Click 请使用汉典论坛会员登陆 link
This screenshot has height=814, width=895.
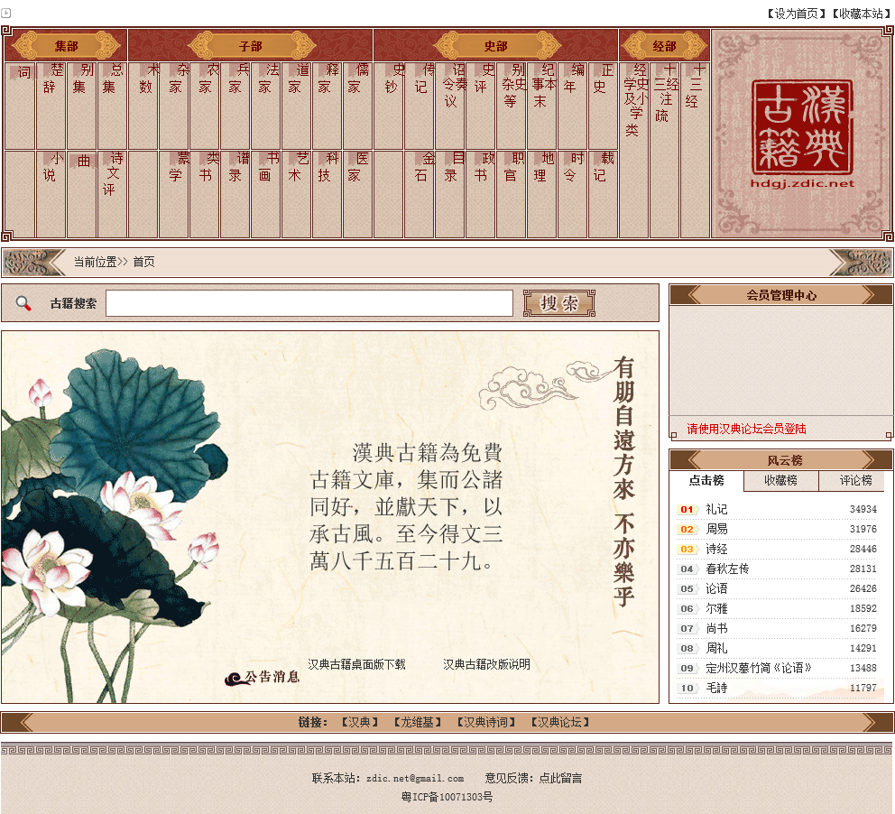coord(747,429)
